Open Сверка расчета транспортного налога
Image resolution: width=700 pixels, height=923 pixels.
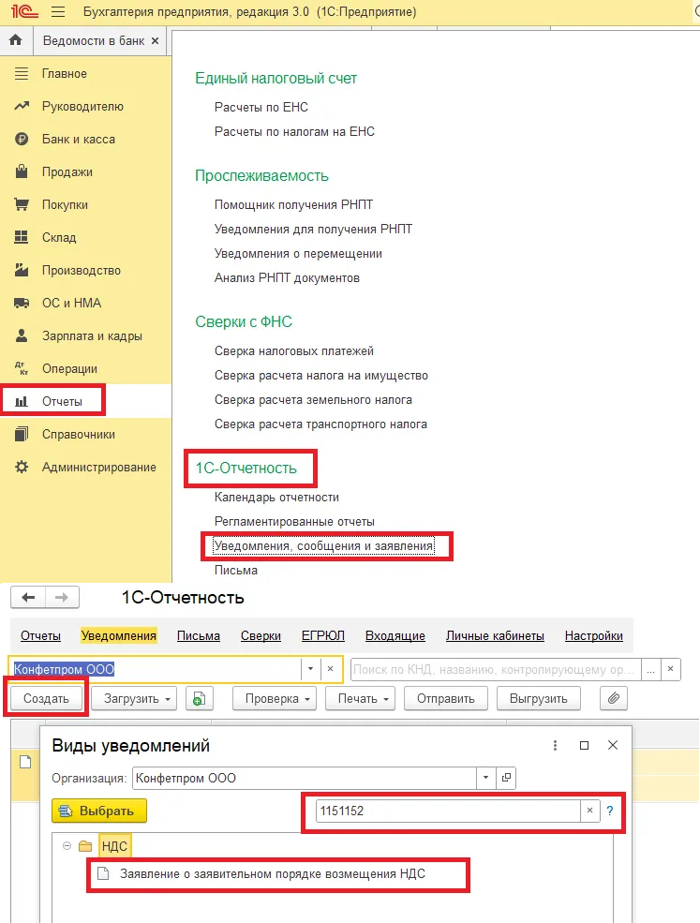pyautogui.click(x=320, y=424)
